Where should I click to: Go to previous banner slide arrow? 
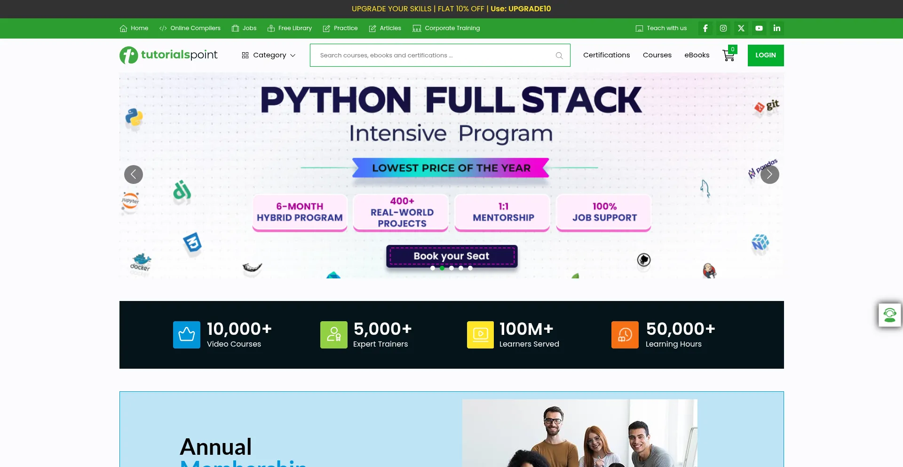[134, 174]
